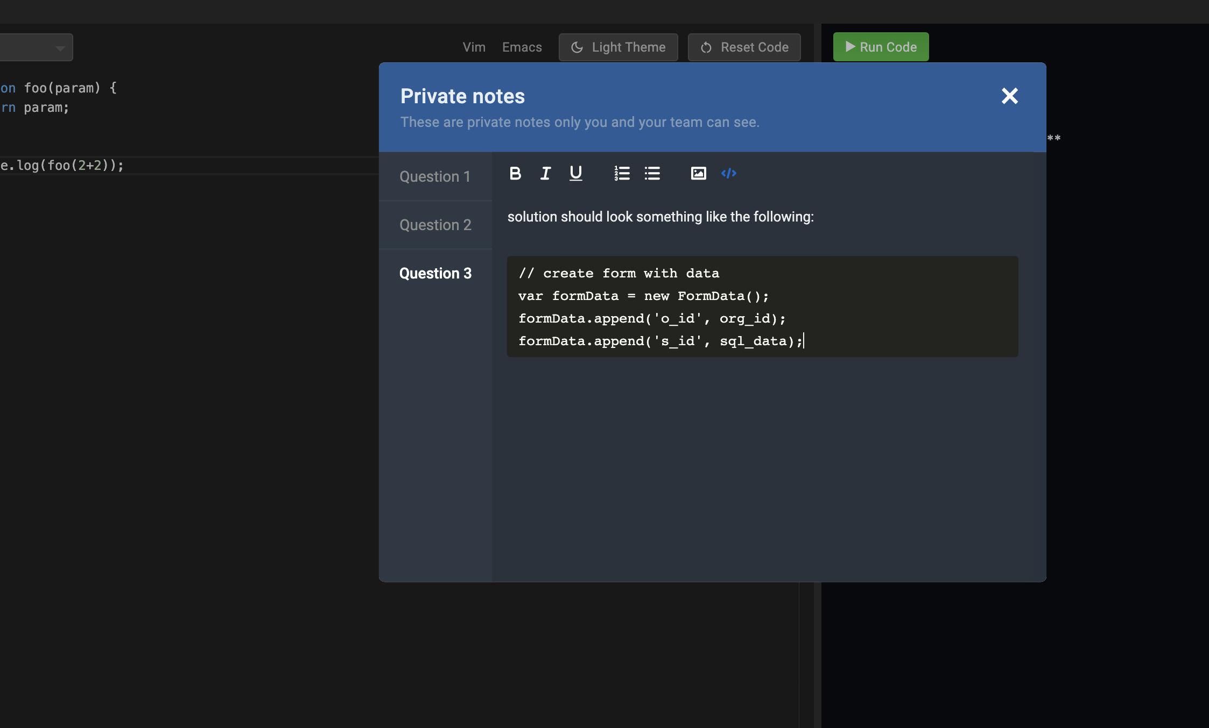Close the Private notes dialog
Image resolution: width=1209 pixels, height=728 pixels.
pyautogui.click(x=1009, y=96)
